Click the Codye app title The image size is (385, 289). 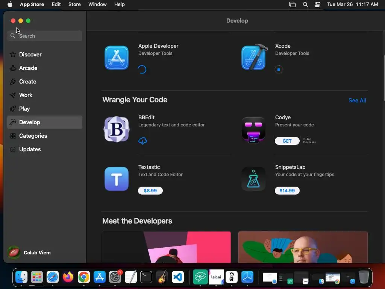click(x=283, y=117)
